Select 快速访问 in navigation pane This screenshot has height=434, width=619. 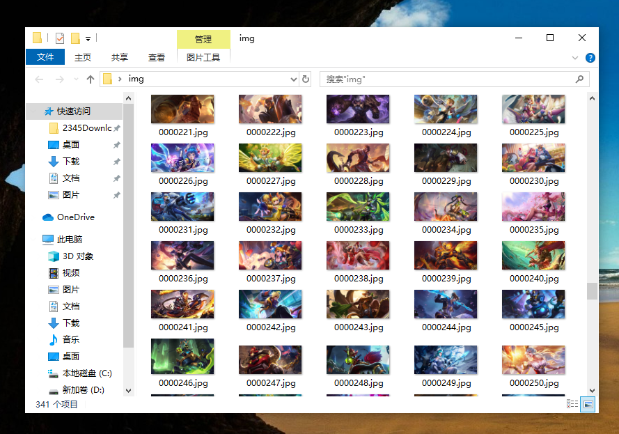point(74,111)
